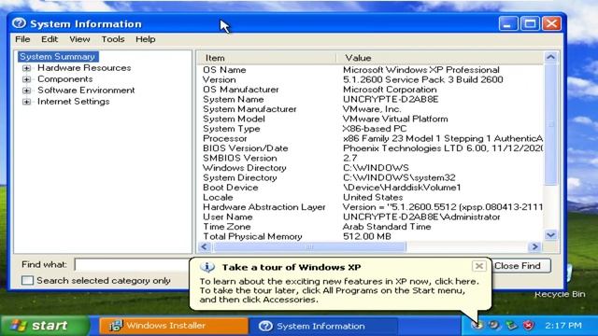
Task: Open the Edit menu
Action: (x=50, y=39)
